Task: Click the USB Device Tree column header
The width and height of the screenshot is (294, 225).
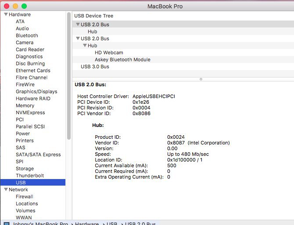Action: coord(94,16)
